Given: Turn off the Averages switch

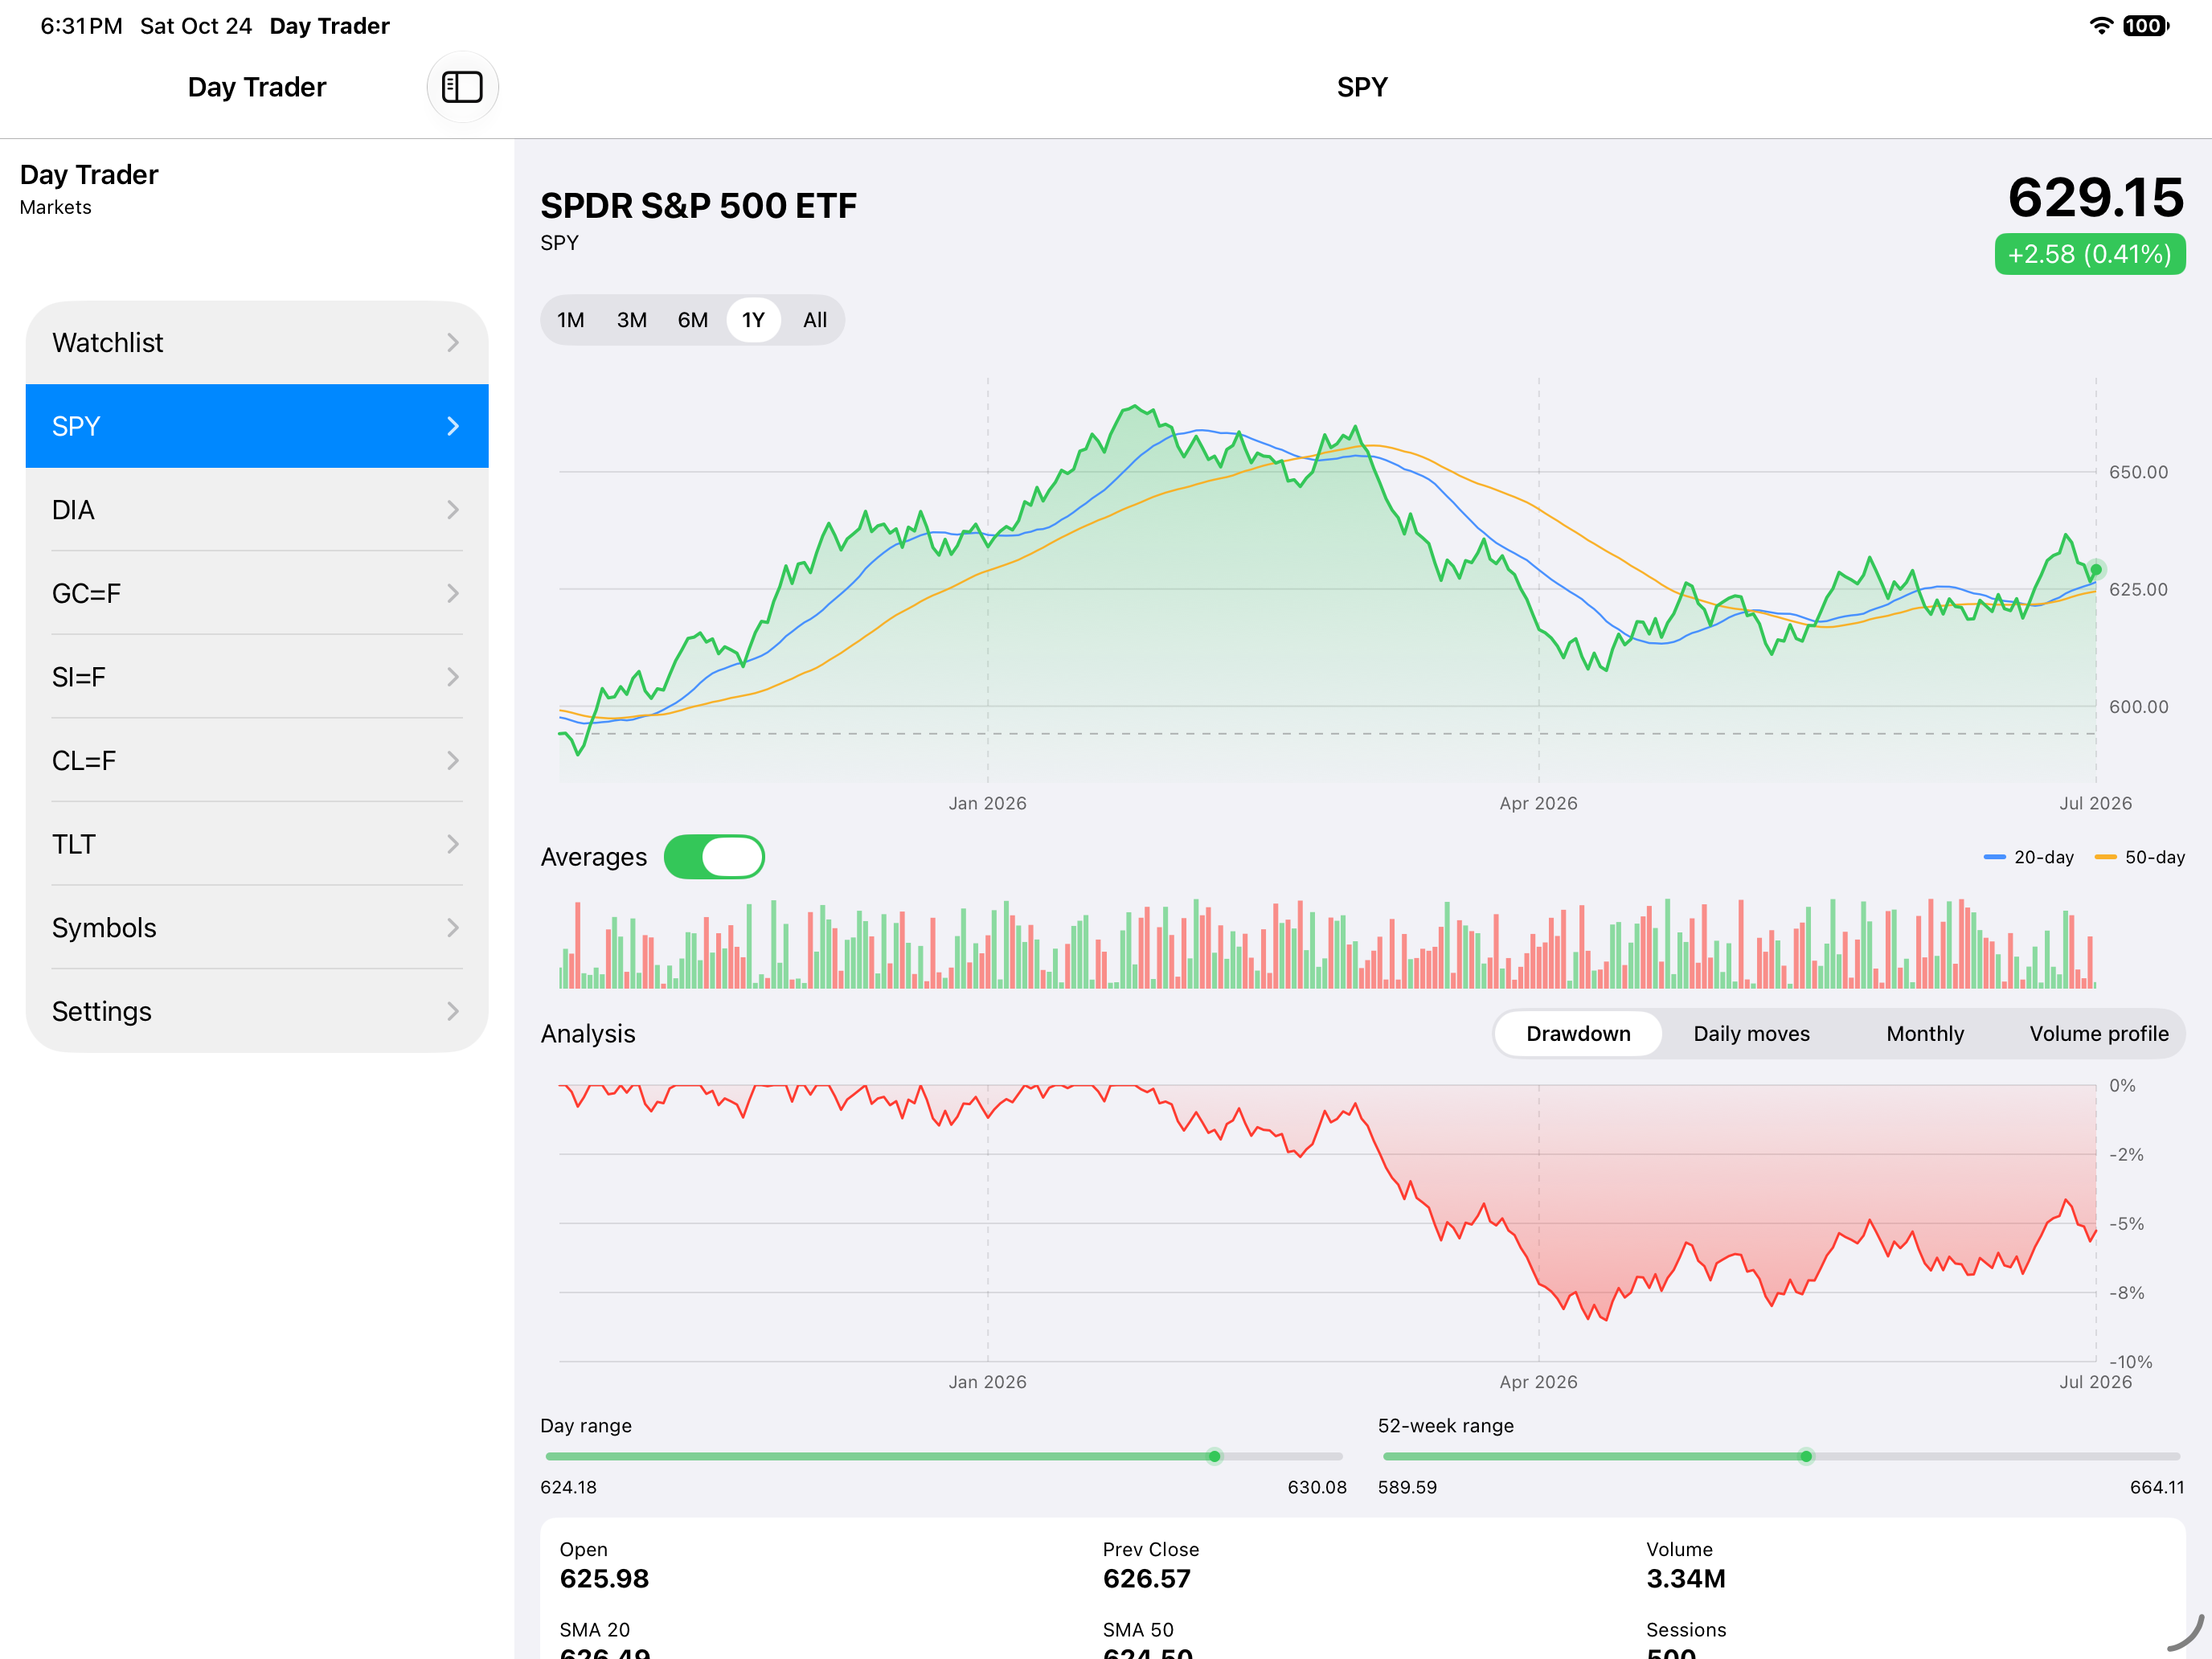Looking at the screenshot, I should (x=714, y=857).
